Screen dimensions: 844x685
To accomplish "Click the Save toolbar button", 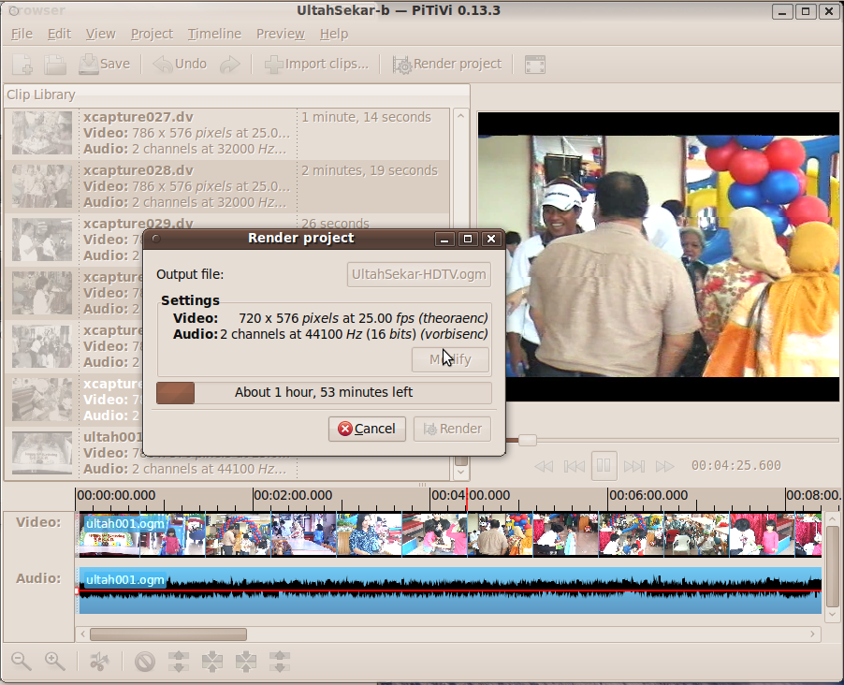I will point(105,64).
